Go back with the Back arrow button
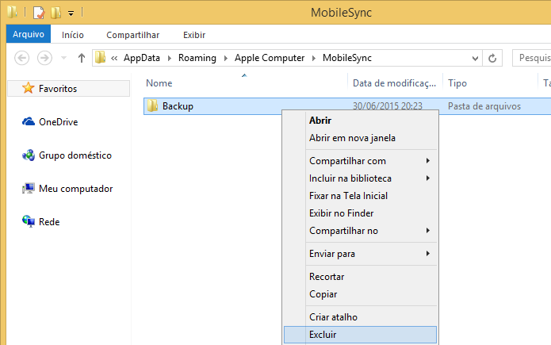Screen dimensions: 551x345 click(21, 58)
